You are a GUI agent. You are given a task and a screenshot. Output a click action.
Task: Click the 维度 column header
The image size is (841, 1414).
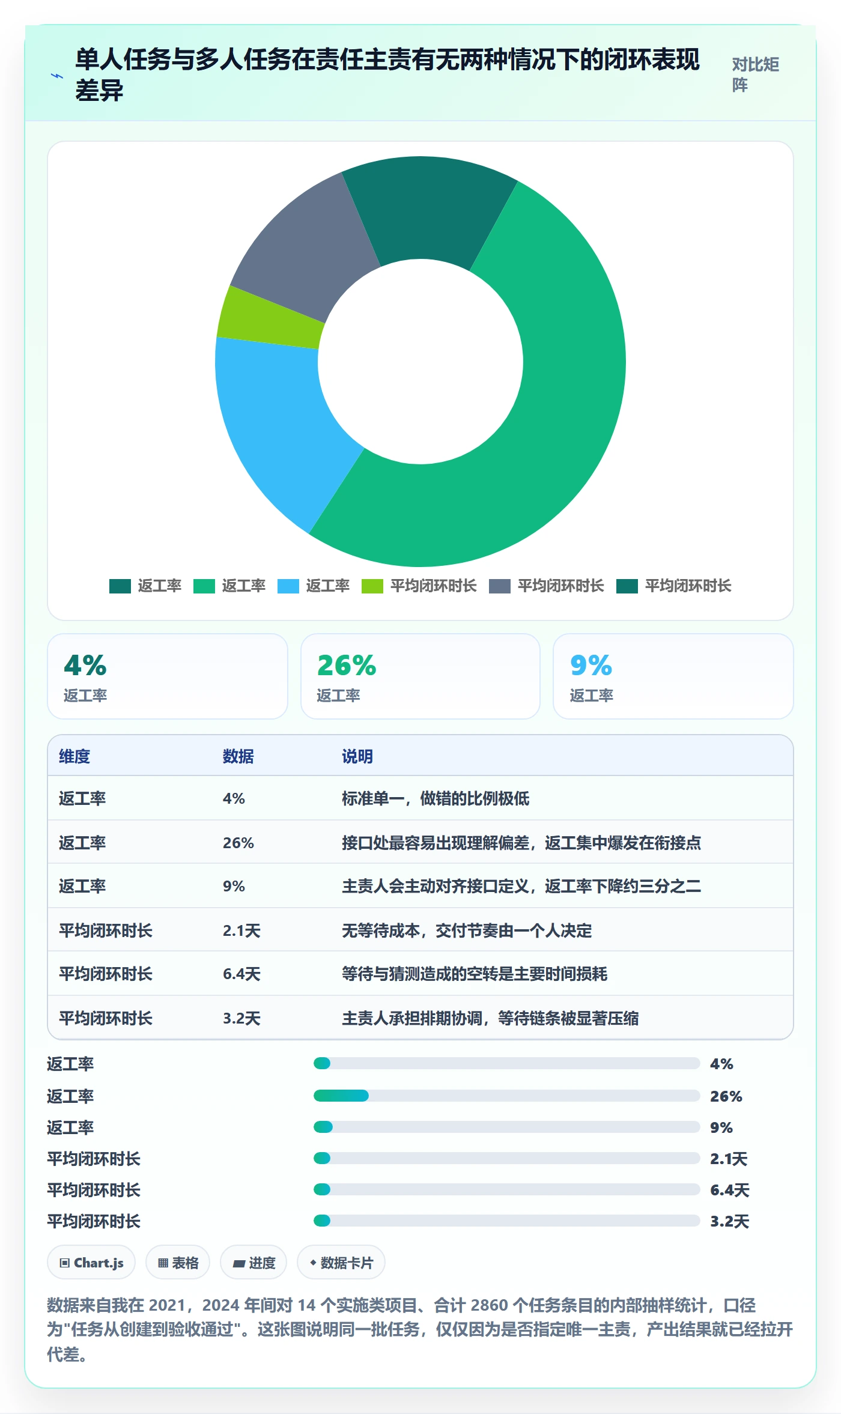tap(74, 756)
